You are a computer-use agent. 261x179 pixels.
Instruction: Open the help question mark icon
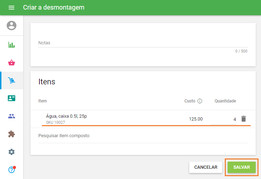[x=12, y=170]
